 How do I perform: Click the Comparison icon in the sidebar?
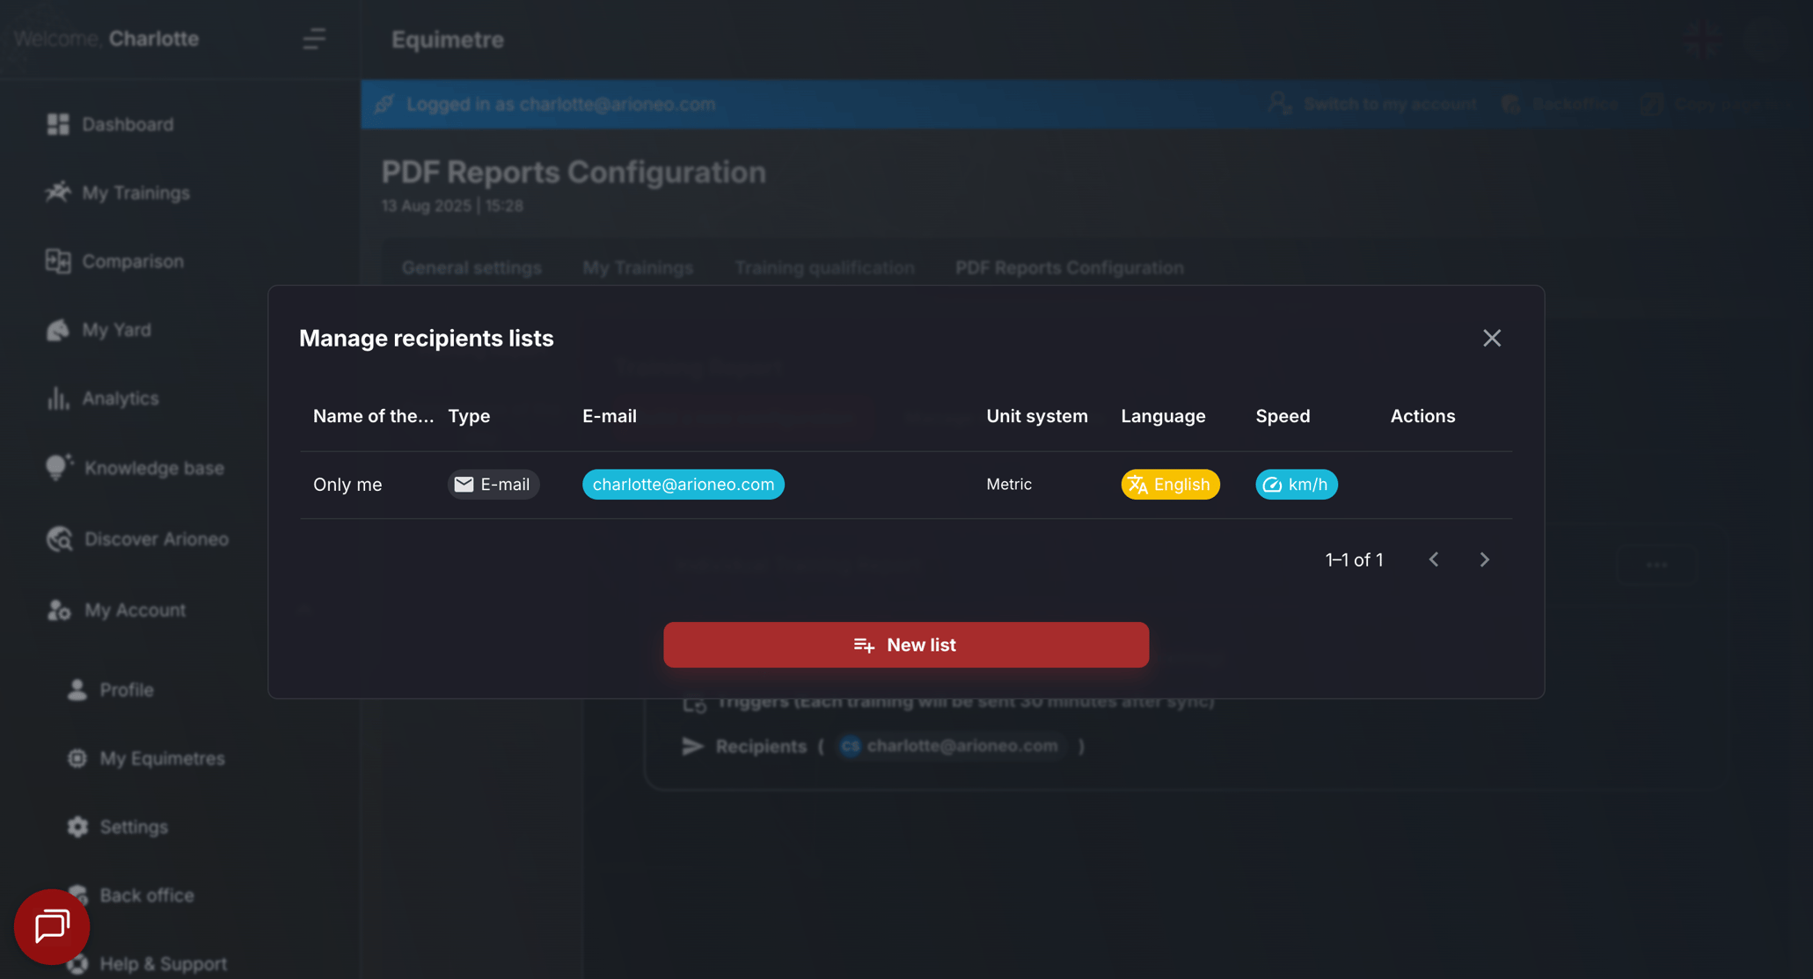(x=58, y=260)
